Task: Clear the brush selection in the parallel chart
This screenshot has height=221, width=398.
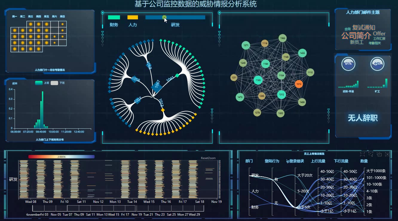Action: coord(387,154)
